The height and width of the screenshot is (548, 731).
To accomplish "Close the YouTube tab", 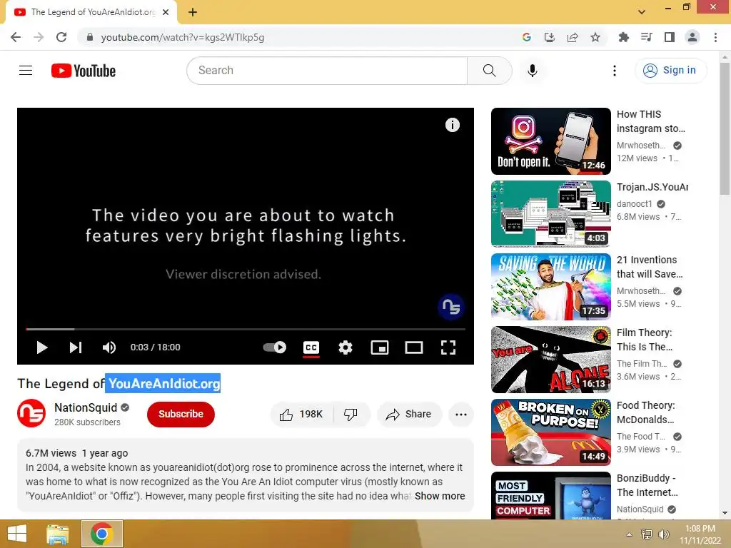I will tap(166, 12).
